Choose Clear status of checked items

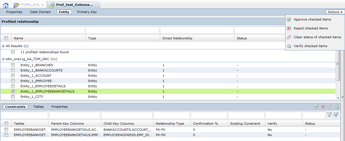click(317, 37)
